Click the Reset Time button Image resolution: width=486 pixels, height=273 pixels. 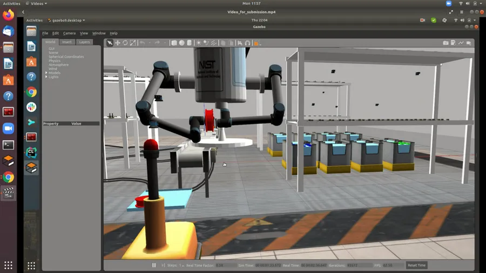(416, 265)
